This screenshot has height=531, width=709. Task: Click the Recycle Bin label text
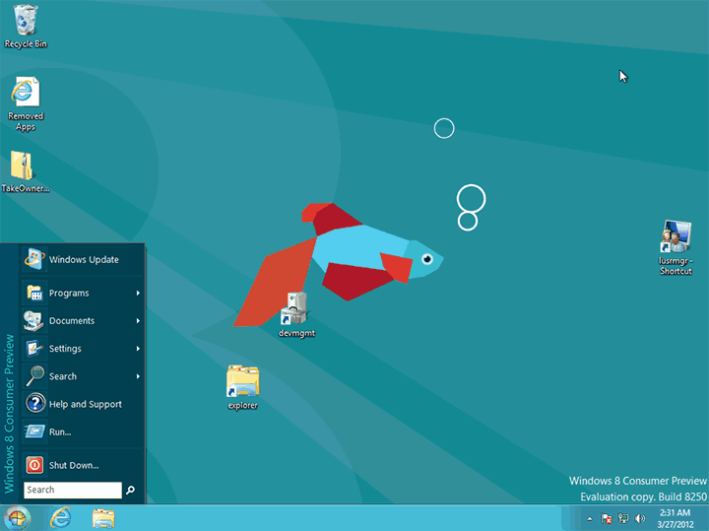point(26,44)
